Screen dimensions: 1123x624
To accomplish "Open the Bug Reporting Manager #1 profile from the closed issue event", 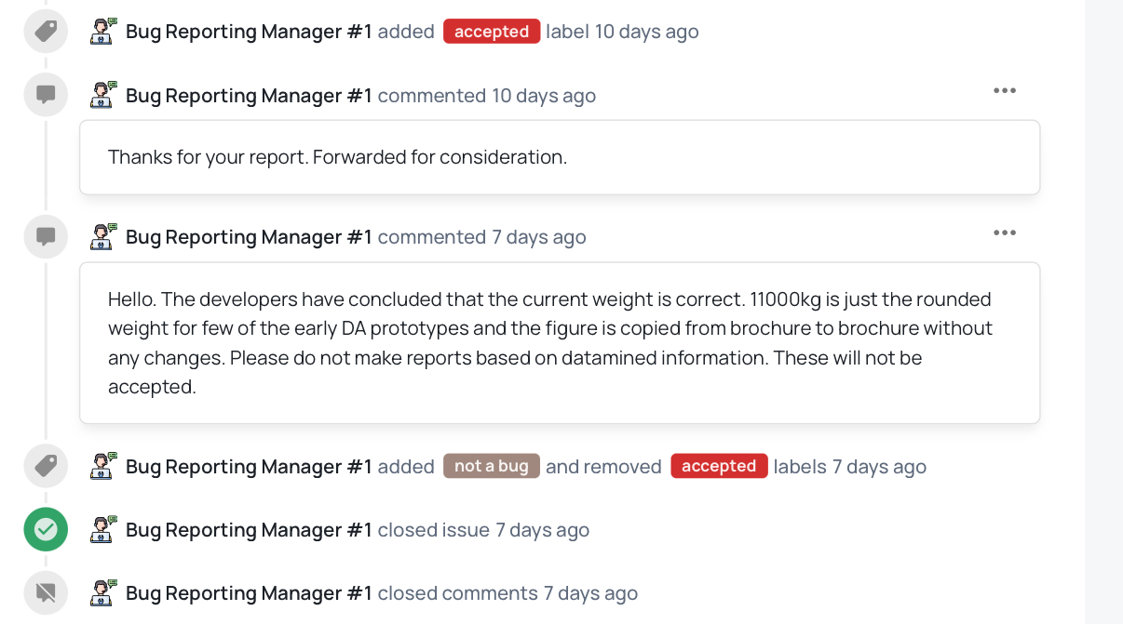I will pos(249,530).
